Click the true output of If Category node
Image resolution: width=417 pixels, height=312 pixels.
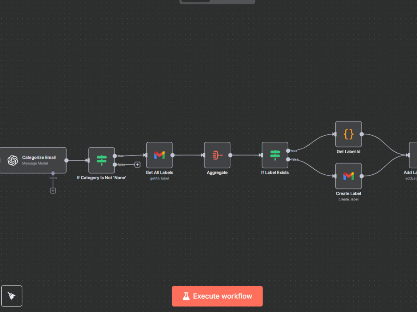(x=115, y=156)
